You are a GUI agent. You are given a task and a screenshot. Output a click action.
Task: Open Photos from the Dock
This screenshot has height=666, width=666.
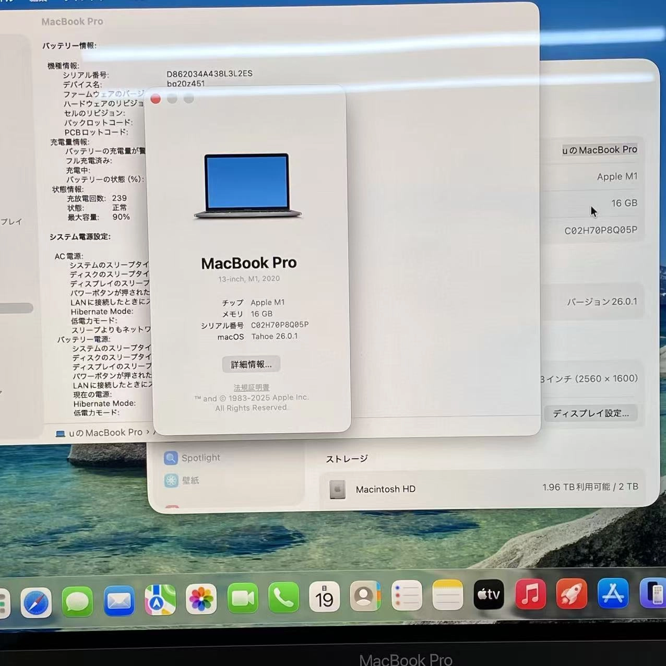(x=201, y=599)
